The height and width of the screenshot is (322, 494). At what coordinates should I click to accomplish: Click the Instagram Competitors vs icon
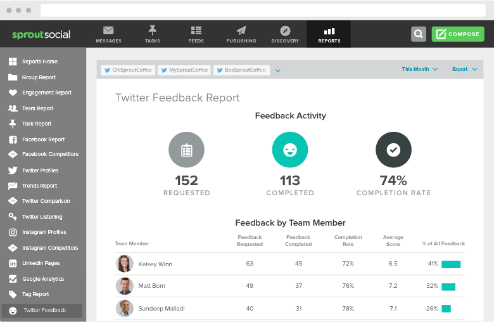pos(13,248)
